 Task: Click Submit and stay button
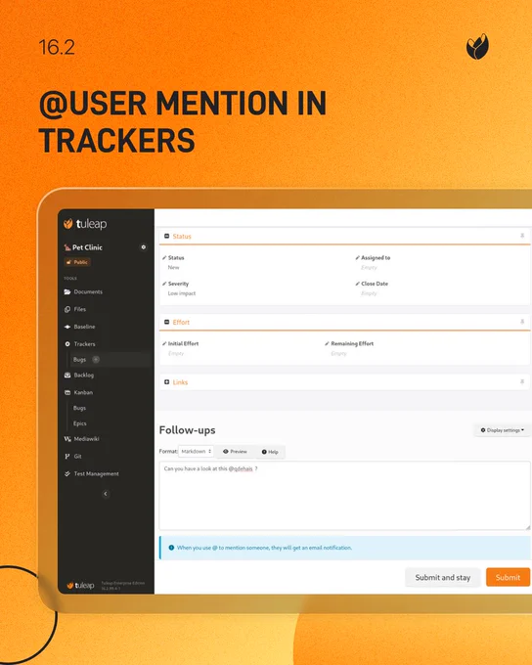(x=442, y=577)
